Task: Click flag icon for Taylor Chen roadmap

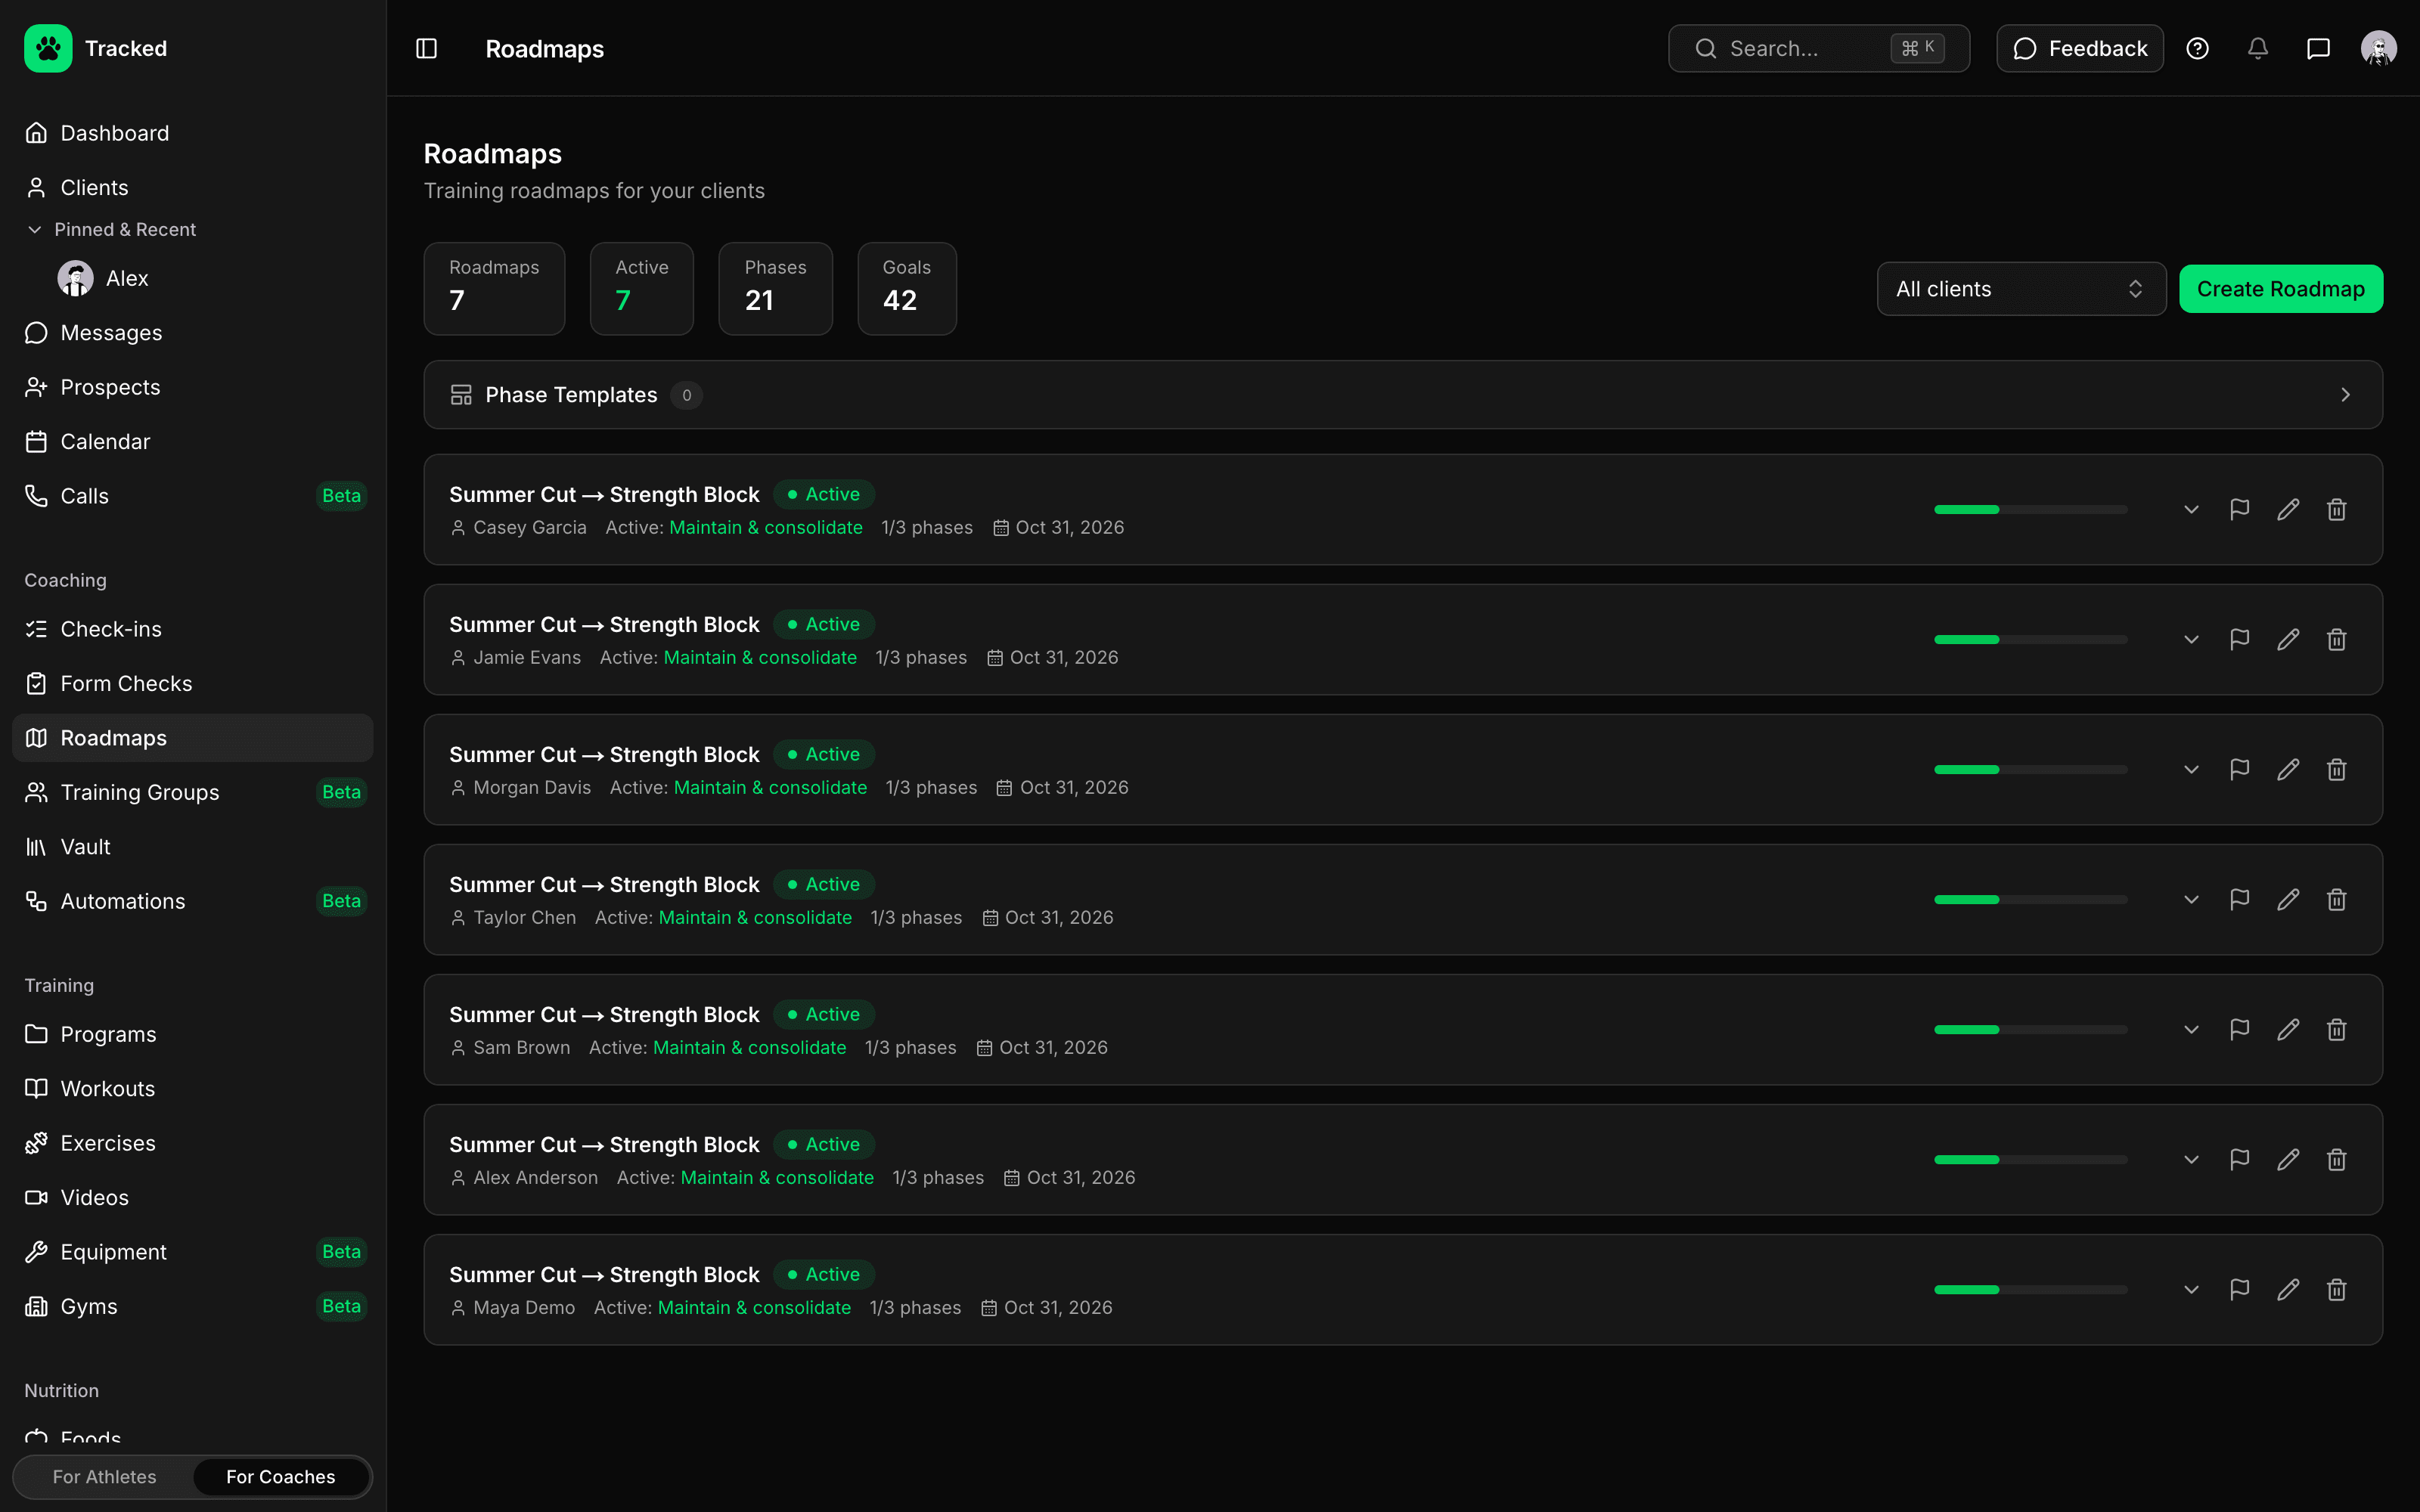Action: pyautogui.click(x=2239, y=900)
